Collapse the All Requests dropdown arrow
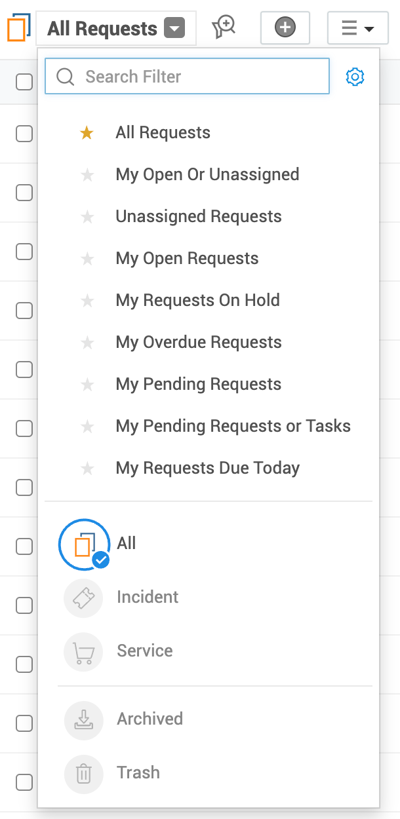Image resolution: width=400 pixels, height=819 pixels. point(174,29)
